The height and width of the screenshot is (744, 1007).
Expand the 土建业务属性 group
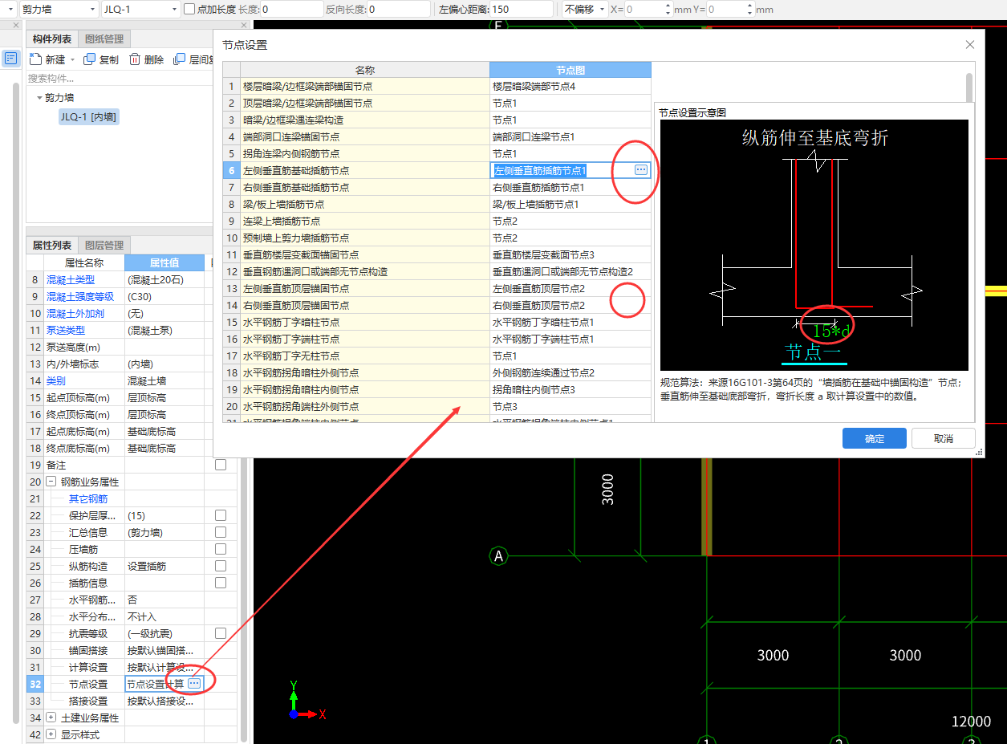[x=51, y=718]
